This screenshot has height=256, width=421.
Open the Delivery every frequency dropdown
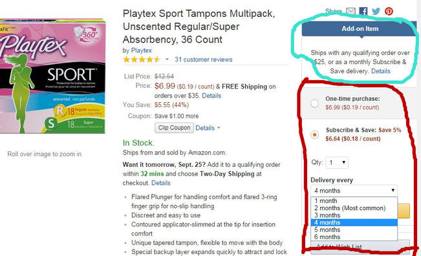[354, 191]
